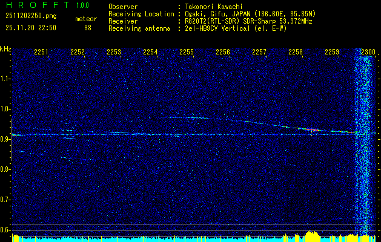Click the meteor count value 38

click(x=88, y=28)
